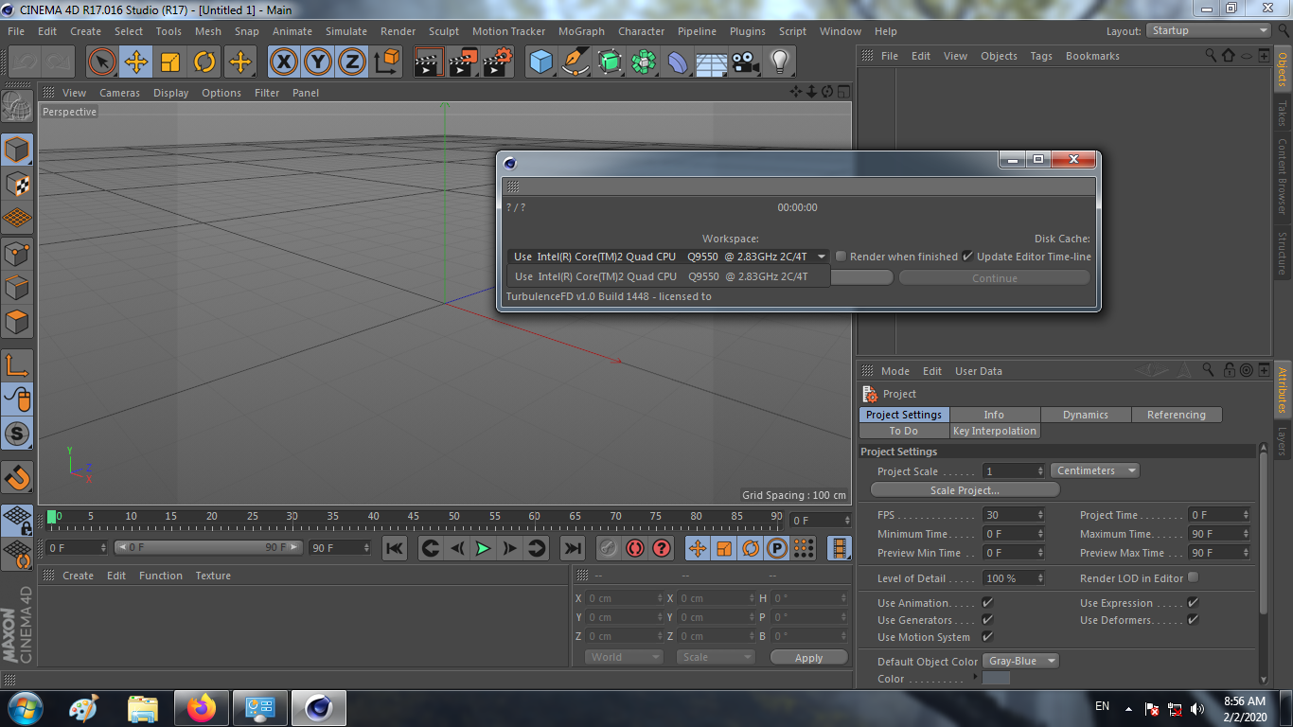Click Apply in coordinates panel

[808, 657]
